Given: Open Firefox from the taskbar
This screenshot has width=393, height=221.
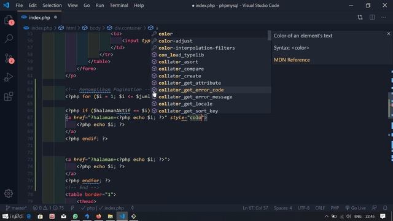Looking at the screenshot, I should 98,216.
